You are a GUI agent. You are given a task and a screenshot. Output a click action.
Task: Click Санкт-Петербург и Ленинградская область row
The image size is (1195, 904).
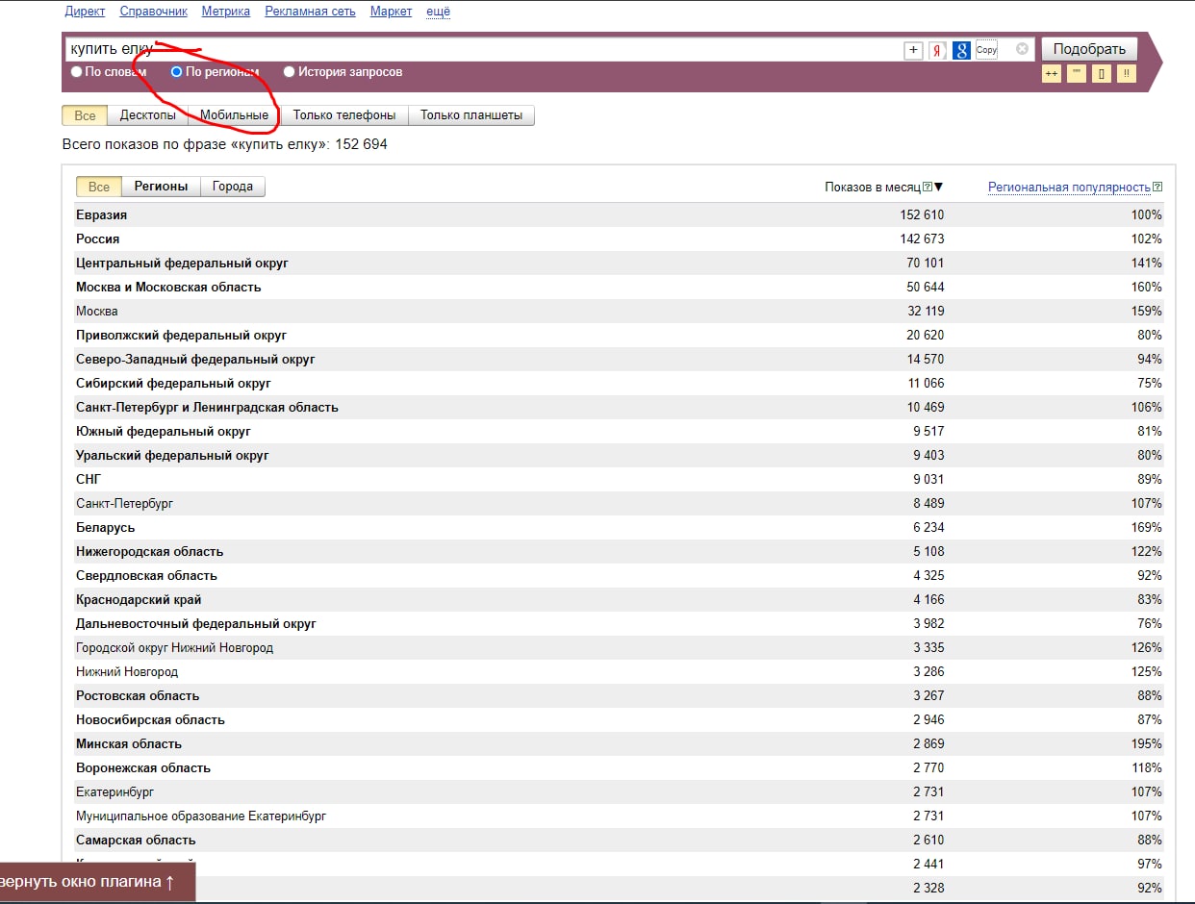pos(619,407)
